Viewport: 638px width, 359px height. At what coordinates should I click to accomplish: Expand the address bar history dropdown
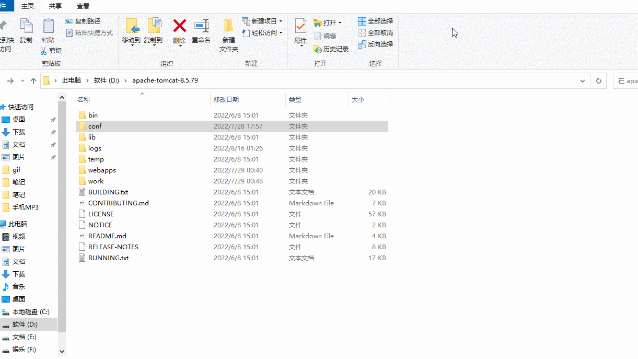pyautogui.click(x=583, y=81)
